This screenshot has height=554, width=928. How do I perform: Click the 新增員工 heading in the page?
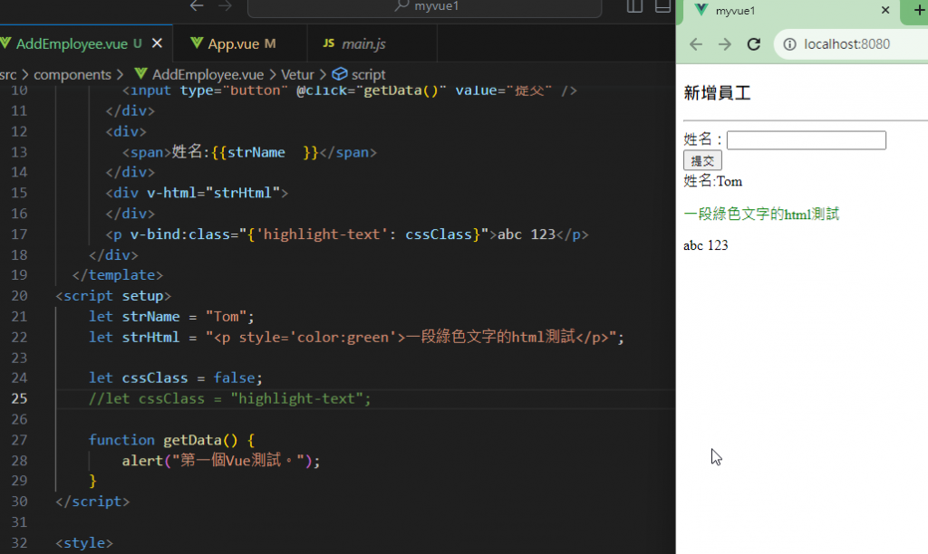point(717,93)
